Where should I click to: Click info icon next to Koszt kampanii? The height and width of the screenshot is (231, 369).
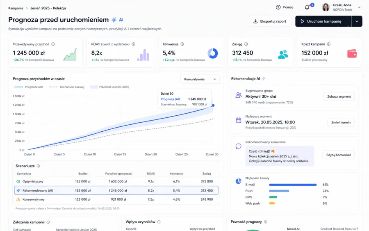point(328,44)
